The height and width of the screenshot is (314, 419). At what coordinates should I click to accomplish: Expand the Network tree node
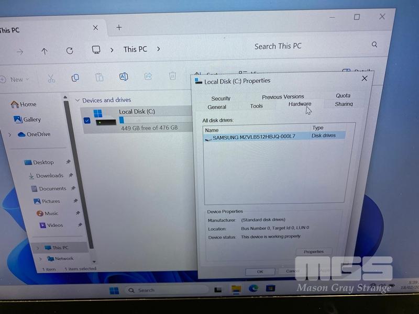click(x=40, y=259)
